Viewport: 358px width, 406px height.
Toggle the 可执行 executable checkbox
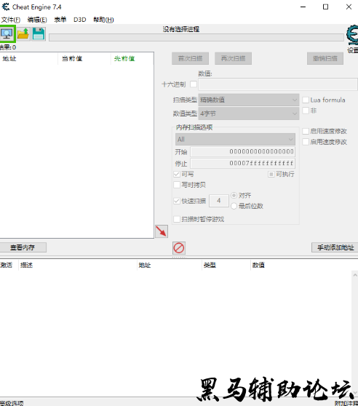click(271, 174)
